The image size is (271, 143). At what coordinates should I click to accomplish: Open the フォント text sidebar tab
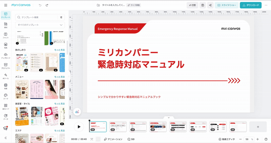pos(6,36)
